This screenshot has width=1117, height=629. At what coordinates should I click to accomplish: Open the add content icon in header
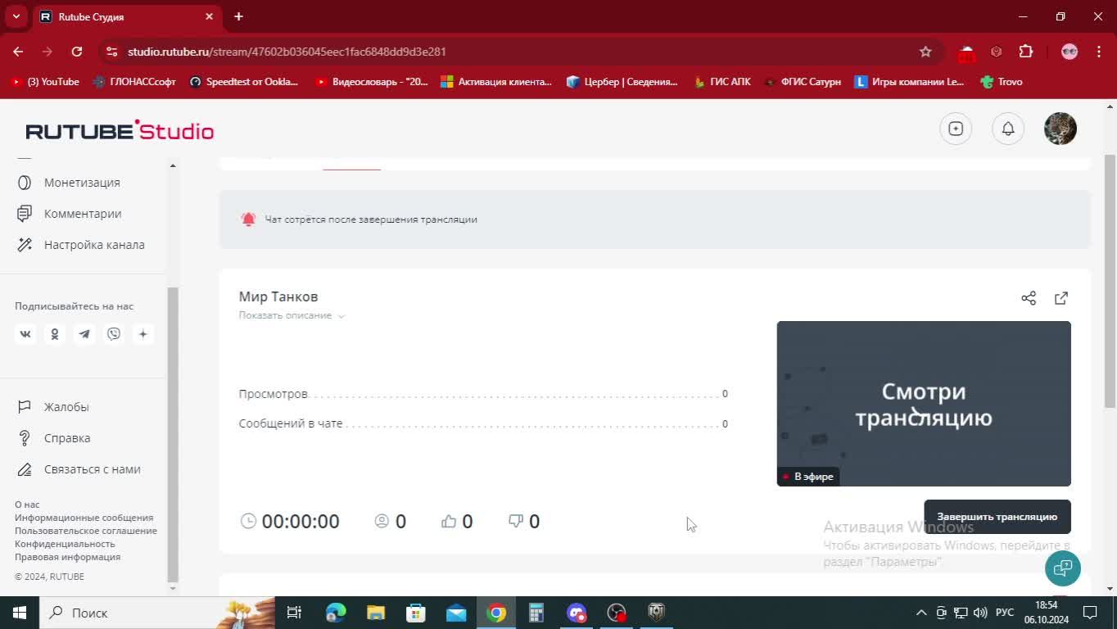point(956,129)
